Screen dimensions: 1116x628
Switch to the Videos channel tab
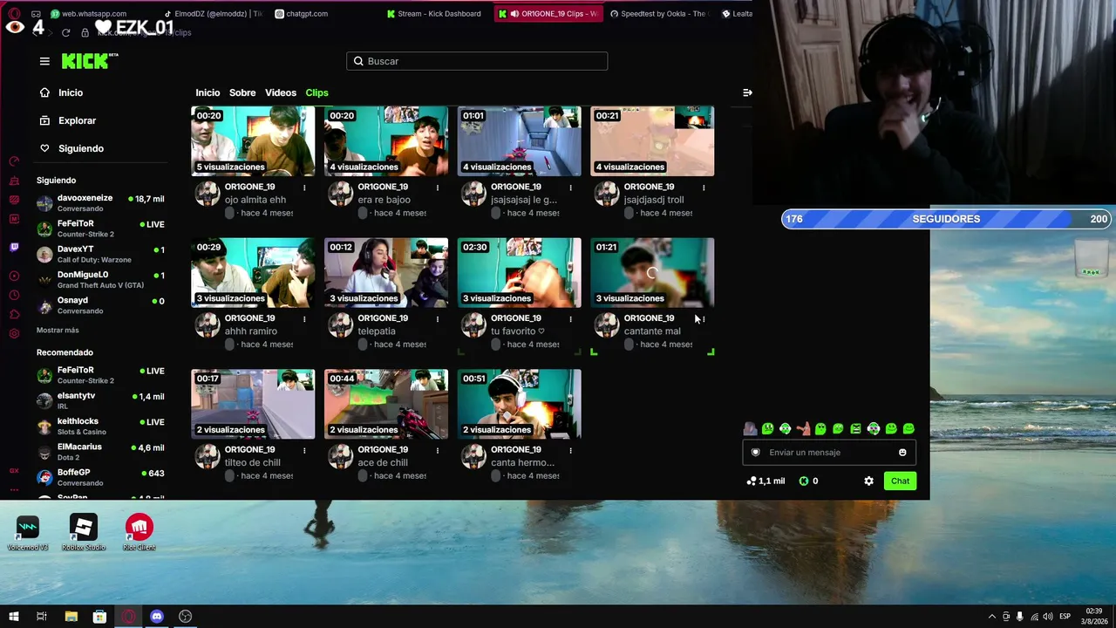(x=281, y=92)
